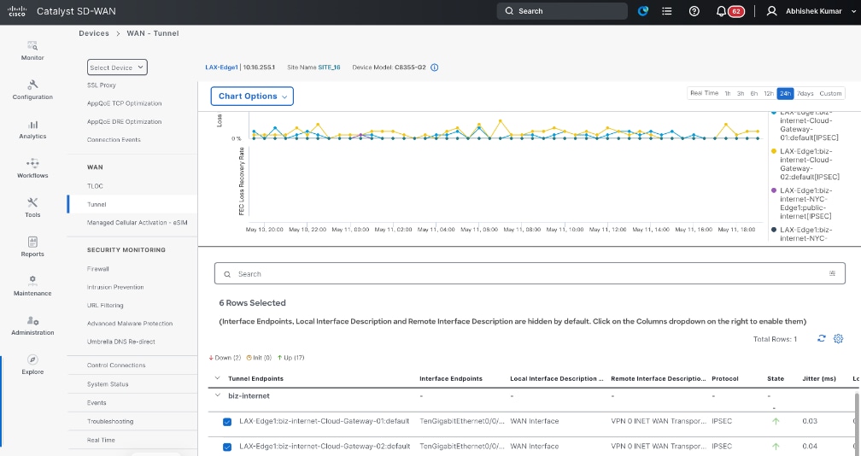Open the Cisco AI assistant icon
Screen dimensions: 861x456
[643, 11]
